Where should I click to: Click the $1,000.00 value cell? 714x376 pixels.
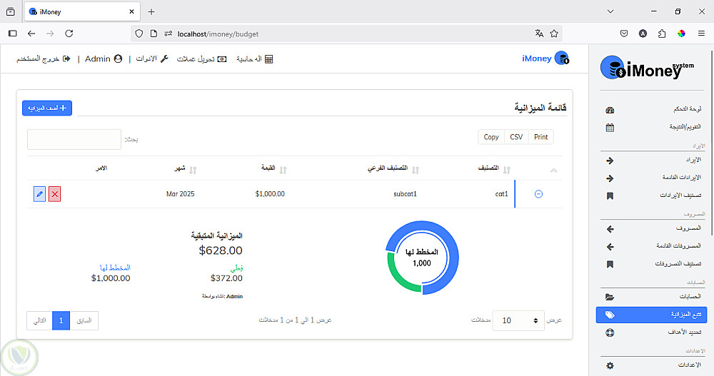pyautogui.click(x=270, y=194)
